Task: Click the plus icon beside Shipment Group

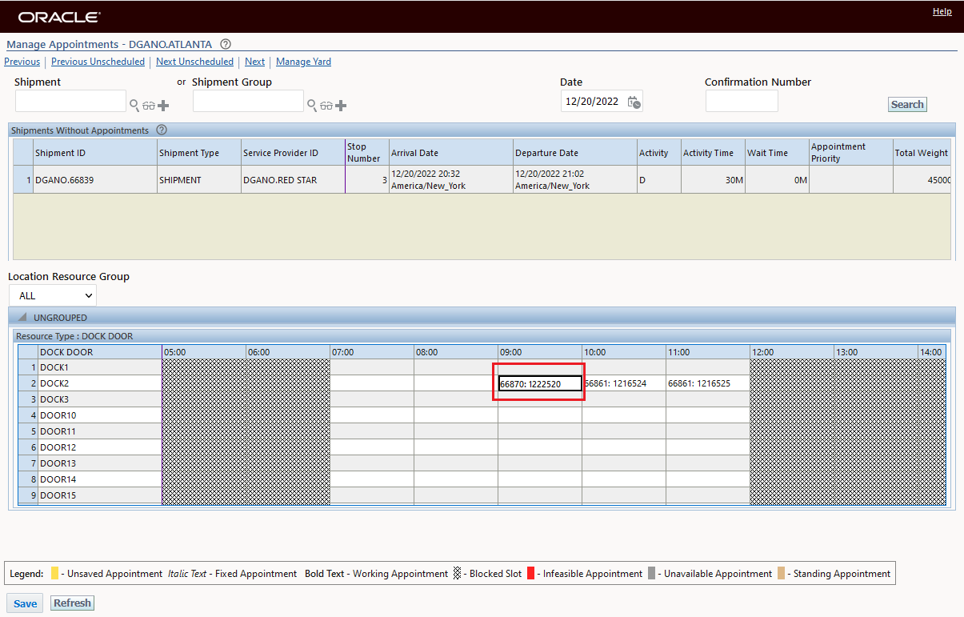Action: point(341,105)
